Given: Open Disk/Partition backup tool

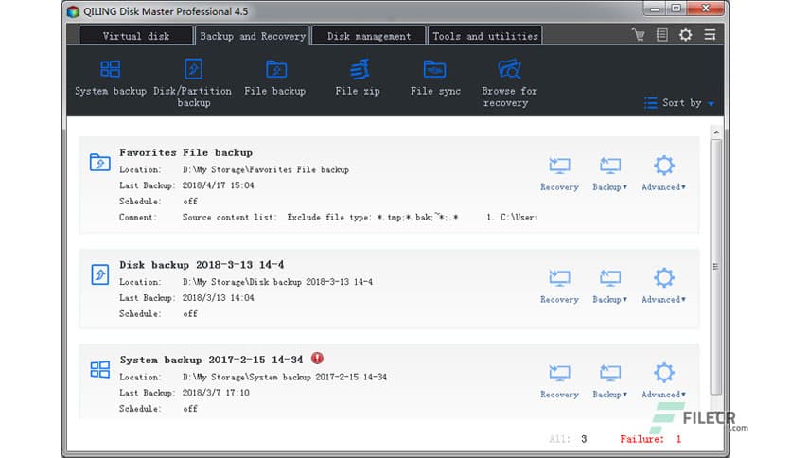Looking at the screenshot, I should [193, 83].
